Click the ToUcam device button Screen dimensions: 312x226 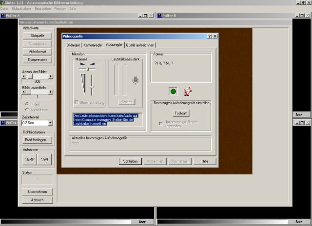180,113
